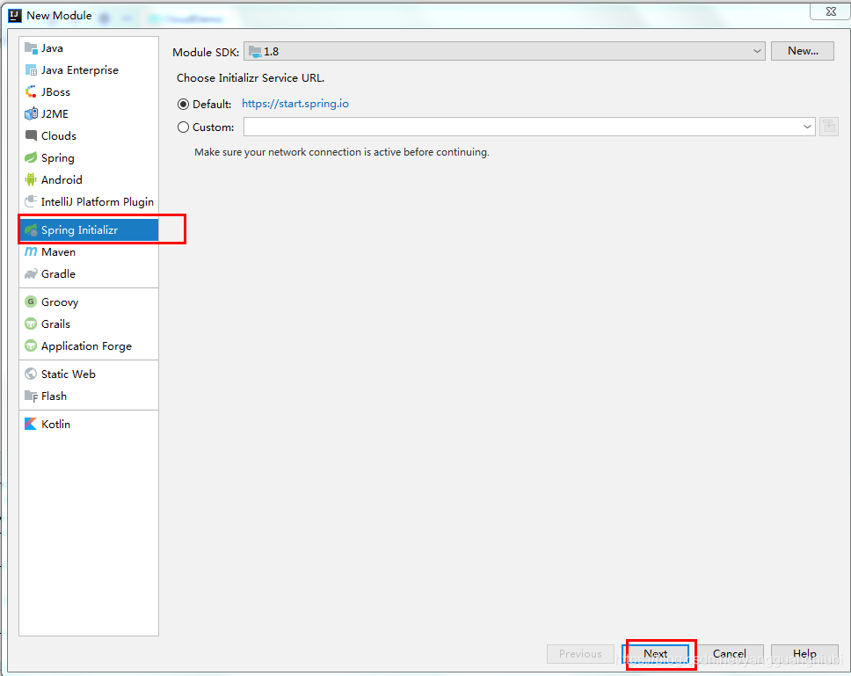Choose the Java Enterprise module type label

click(80, 70)
